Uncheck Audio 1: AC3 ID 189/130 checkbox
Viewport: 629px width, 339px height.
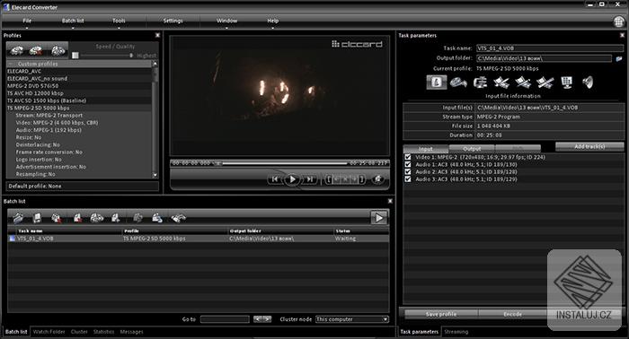click(408, 164)
